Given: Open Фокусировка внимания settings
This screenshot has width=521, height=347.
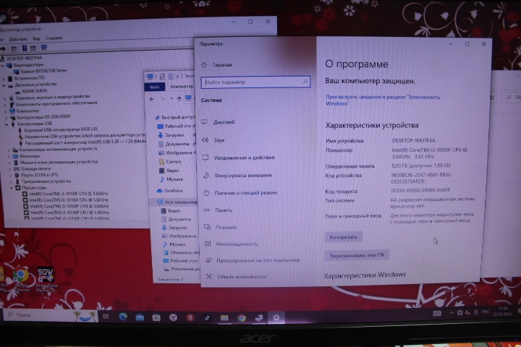Looking at the screenshot, I should [x=237, y=176].
